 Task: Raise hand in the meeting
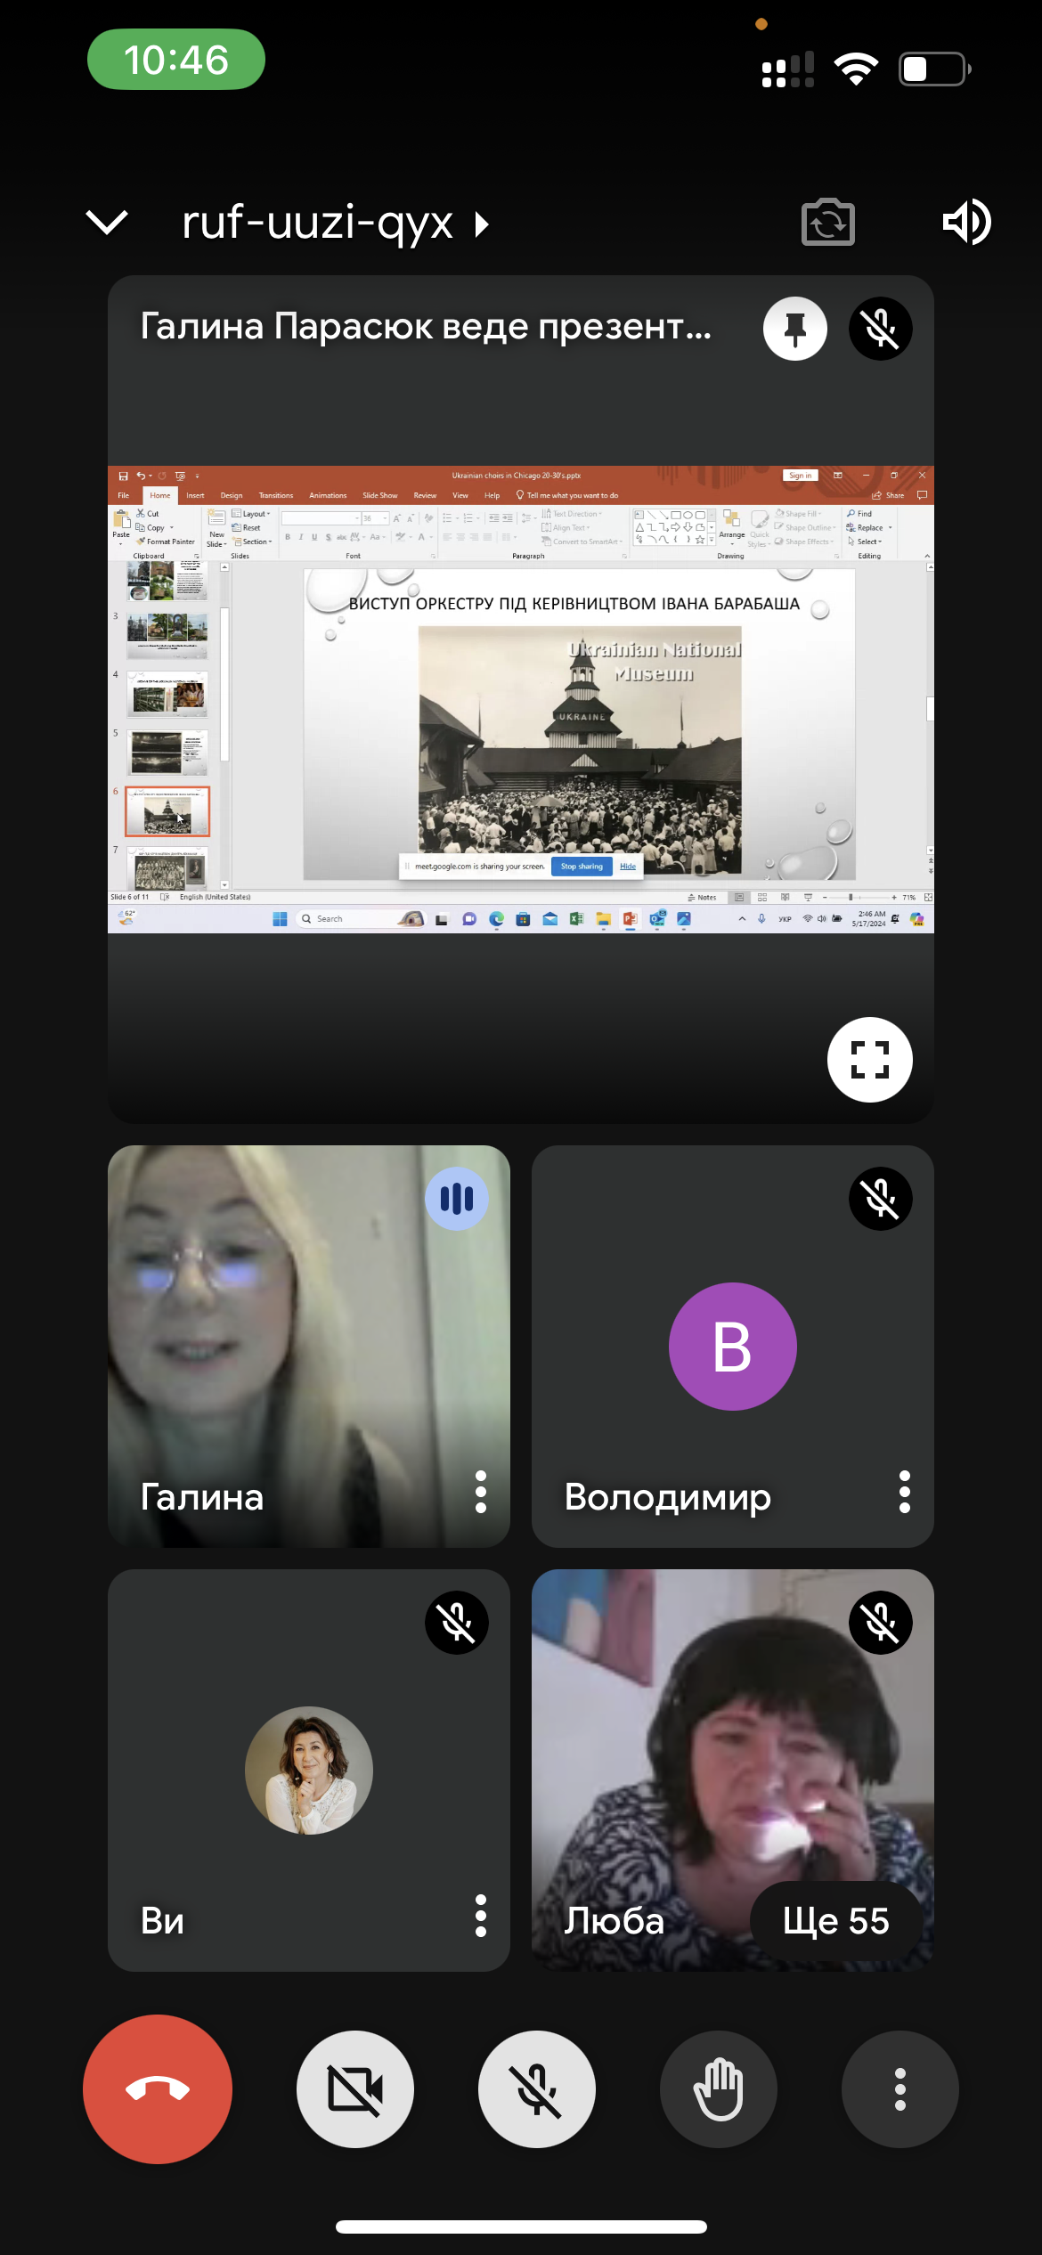[718, 2089]
